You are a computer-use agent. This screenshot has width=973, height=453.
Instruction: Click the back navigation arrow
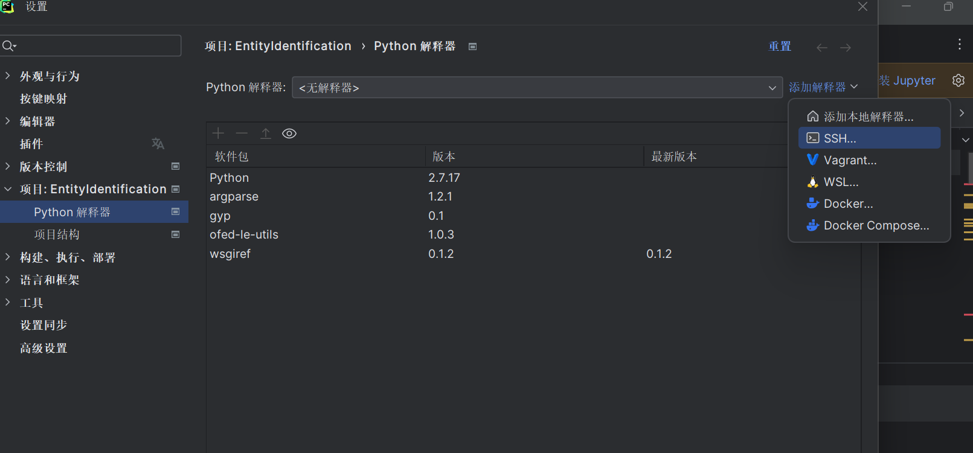tap(821, 47)
